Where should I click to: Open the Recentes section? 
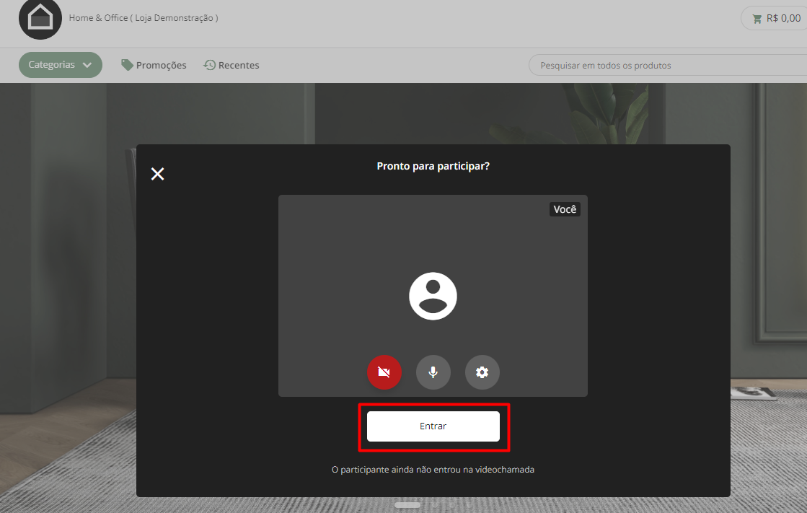pos(231,65)
